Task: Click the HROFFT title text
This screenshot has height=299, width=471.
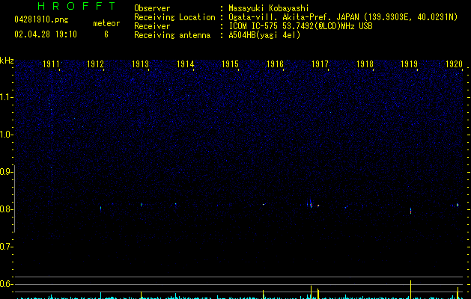Action: (x=76, y=6)
